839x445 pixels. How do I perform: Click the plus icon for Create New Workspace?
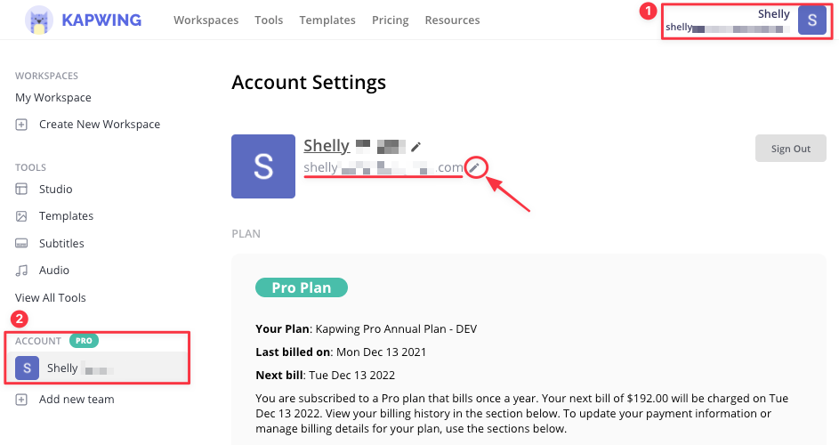click(22, 125)
